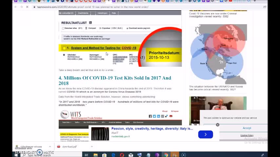Expand options for the download.pdf item
Viewport: 280px width, 157px height.
click(x=92, y=147)
